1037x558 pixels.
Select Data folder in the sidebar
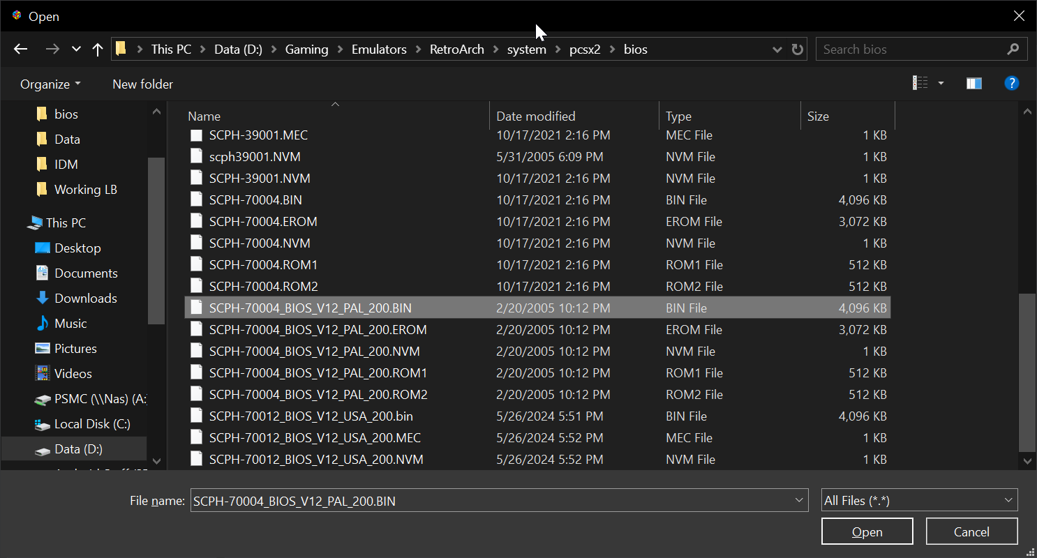[x=67, y=139]
